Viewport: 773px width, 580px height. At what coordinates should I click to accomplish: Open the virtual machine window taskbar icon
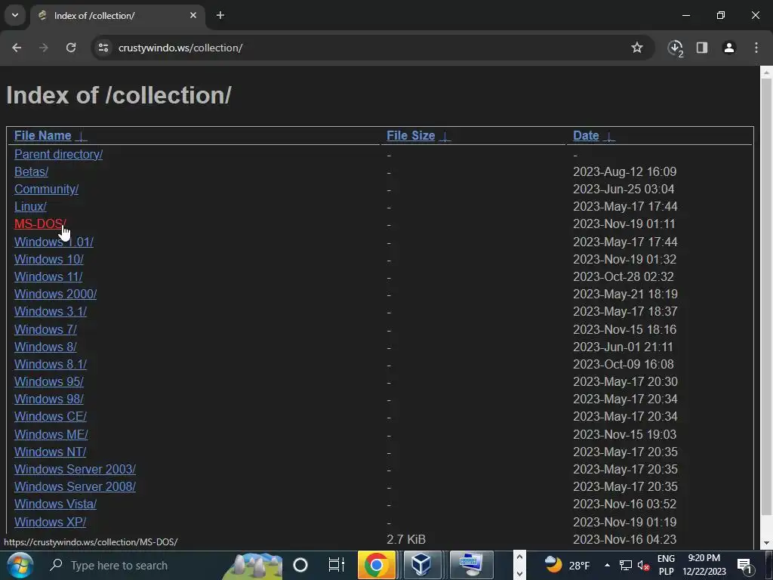point(471,565)
